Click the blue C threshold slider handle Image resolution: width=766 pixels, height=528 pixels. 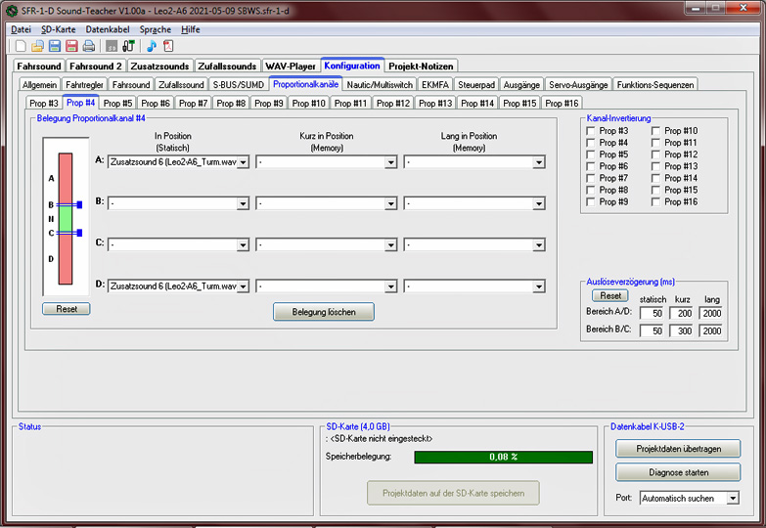point(79,233)
